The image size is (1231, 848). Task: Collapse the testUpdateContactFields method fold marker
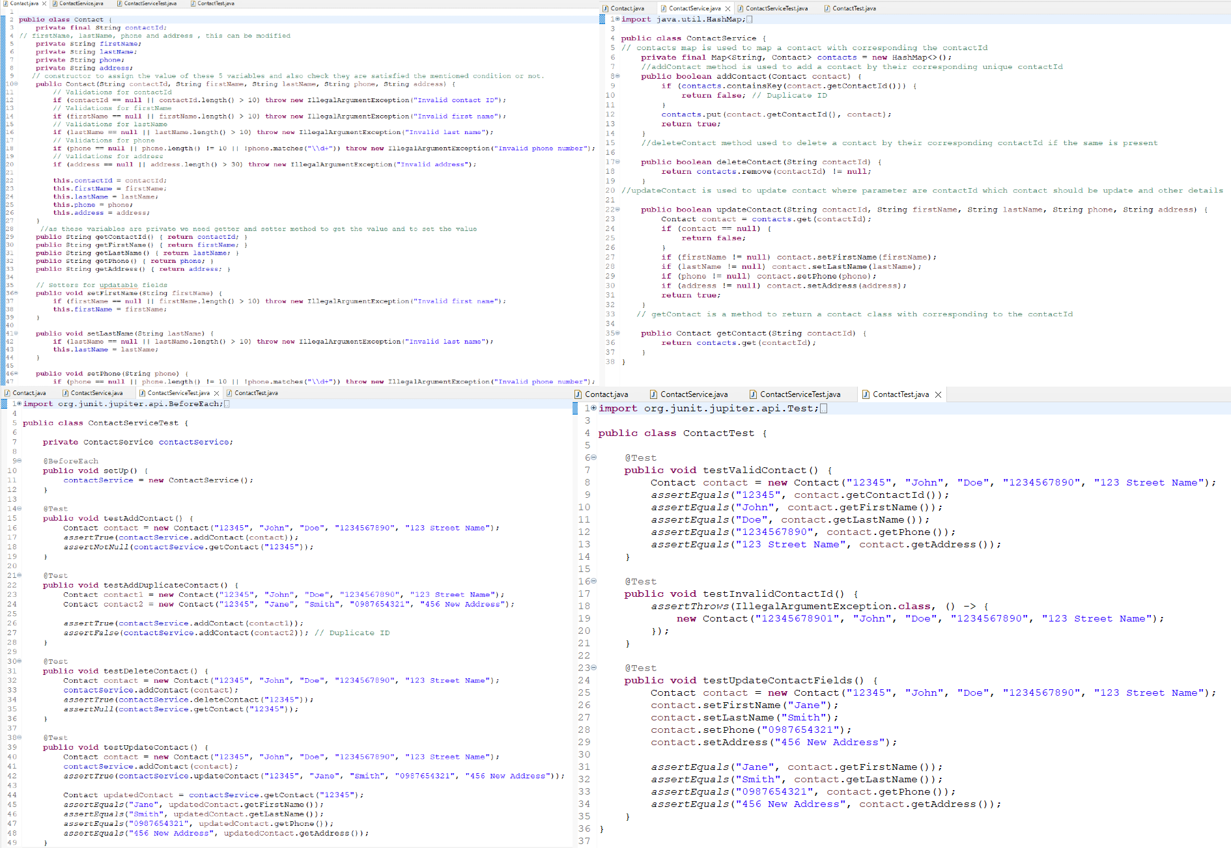[593, 667]
